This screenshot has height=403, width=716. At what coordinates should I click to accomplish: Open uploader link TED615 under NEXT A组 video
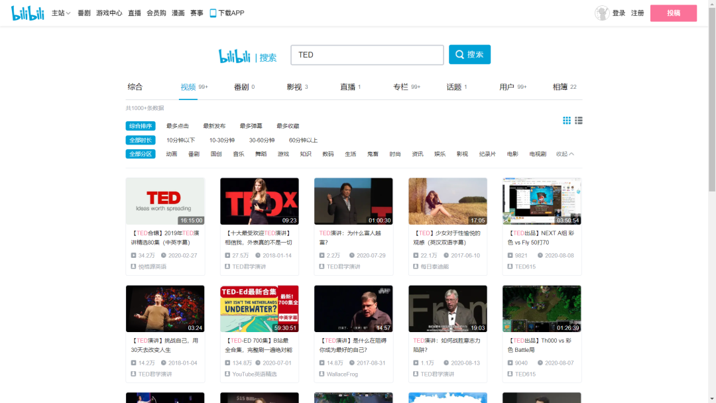(525, 266)
